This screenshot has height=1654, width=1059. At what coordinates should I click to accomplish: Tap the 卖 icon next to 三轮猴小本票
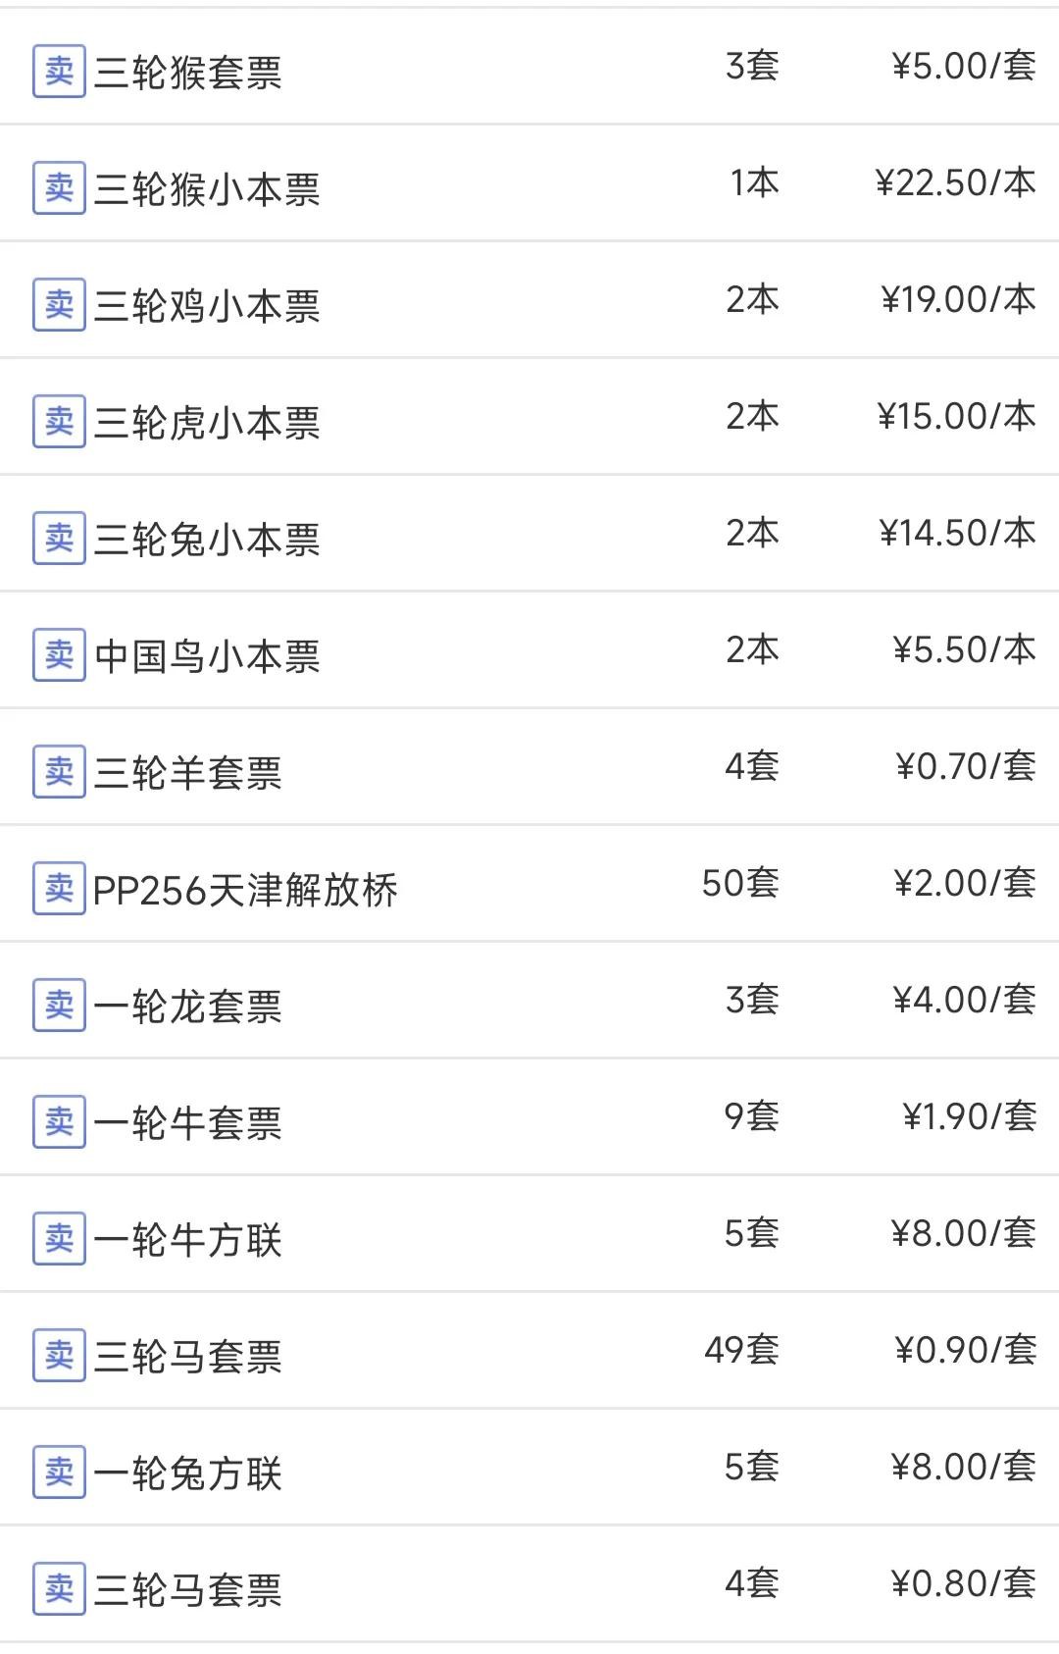click(59, 188)
